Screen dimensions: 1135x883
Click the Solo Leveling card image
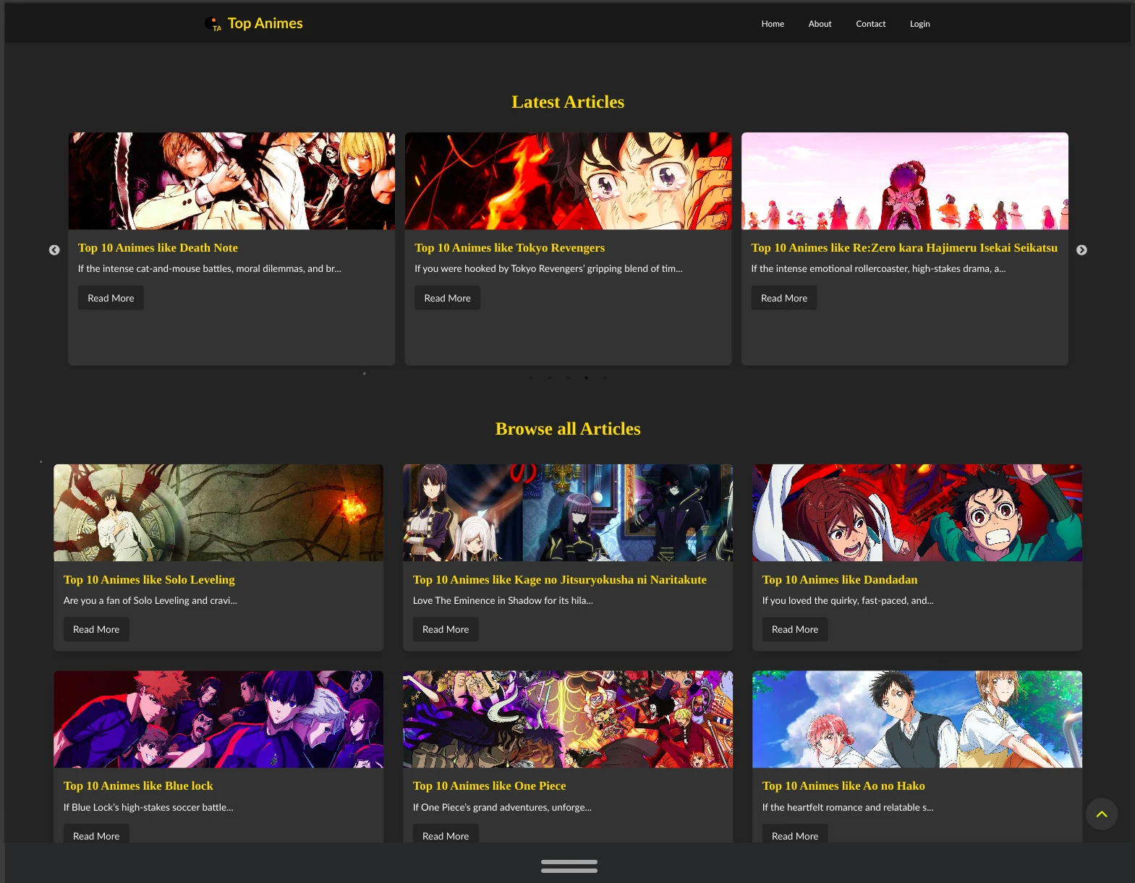(218, 513)
